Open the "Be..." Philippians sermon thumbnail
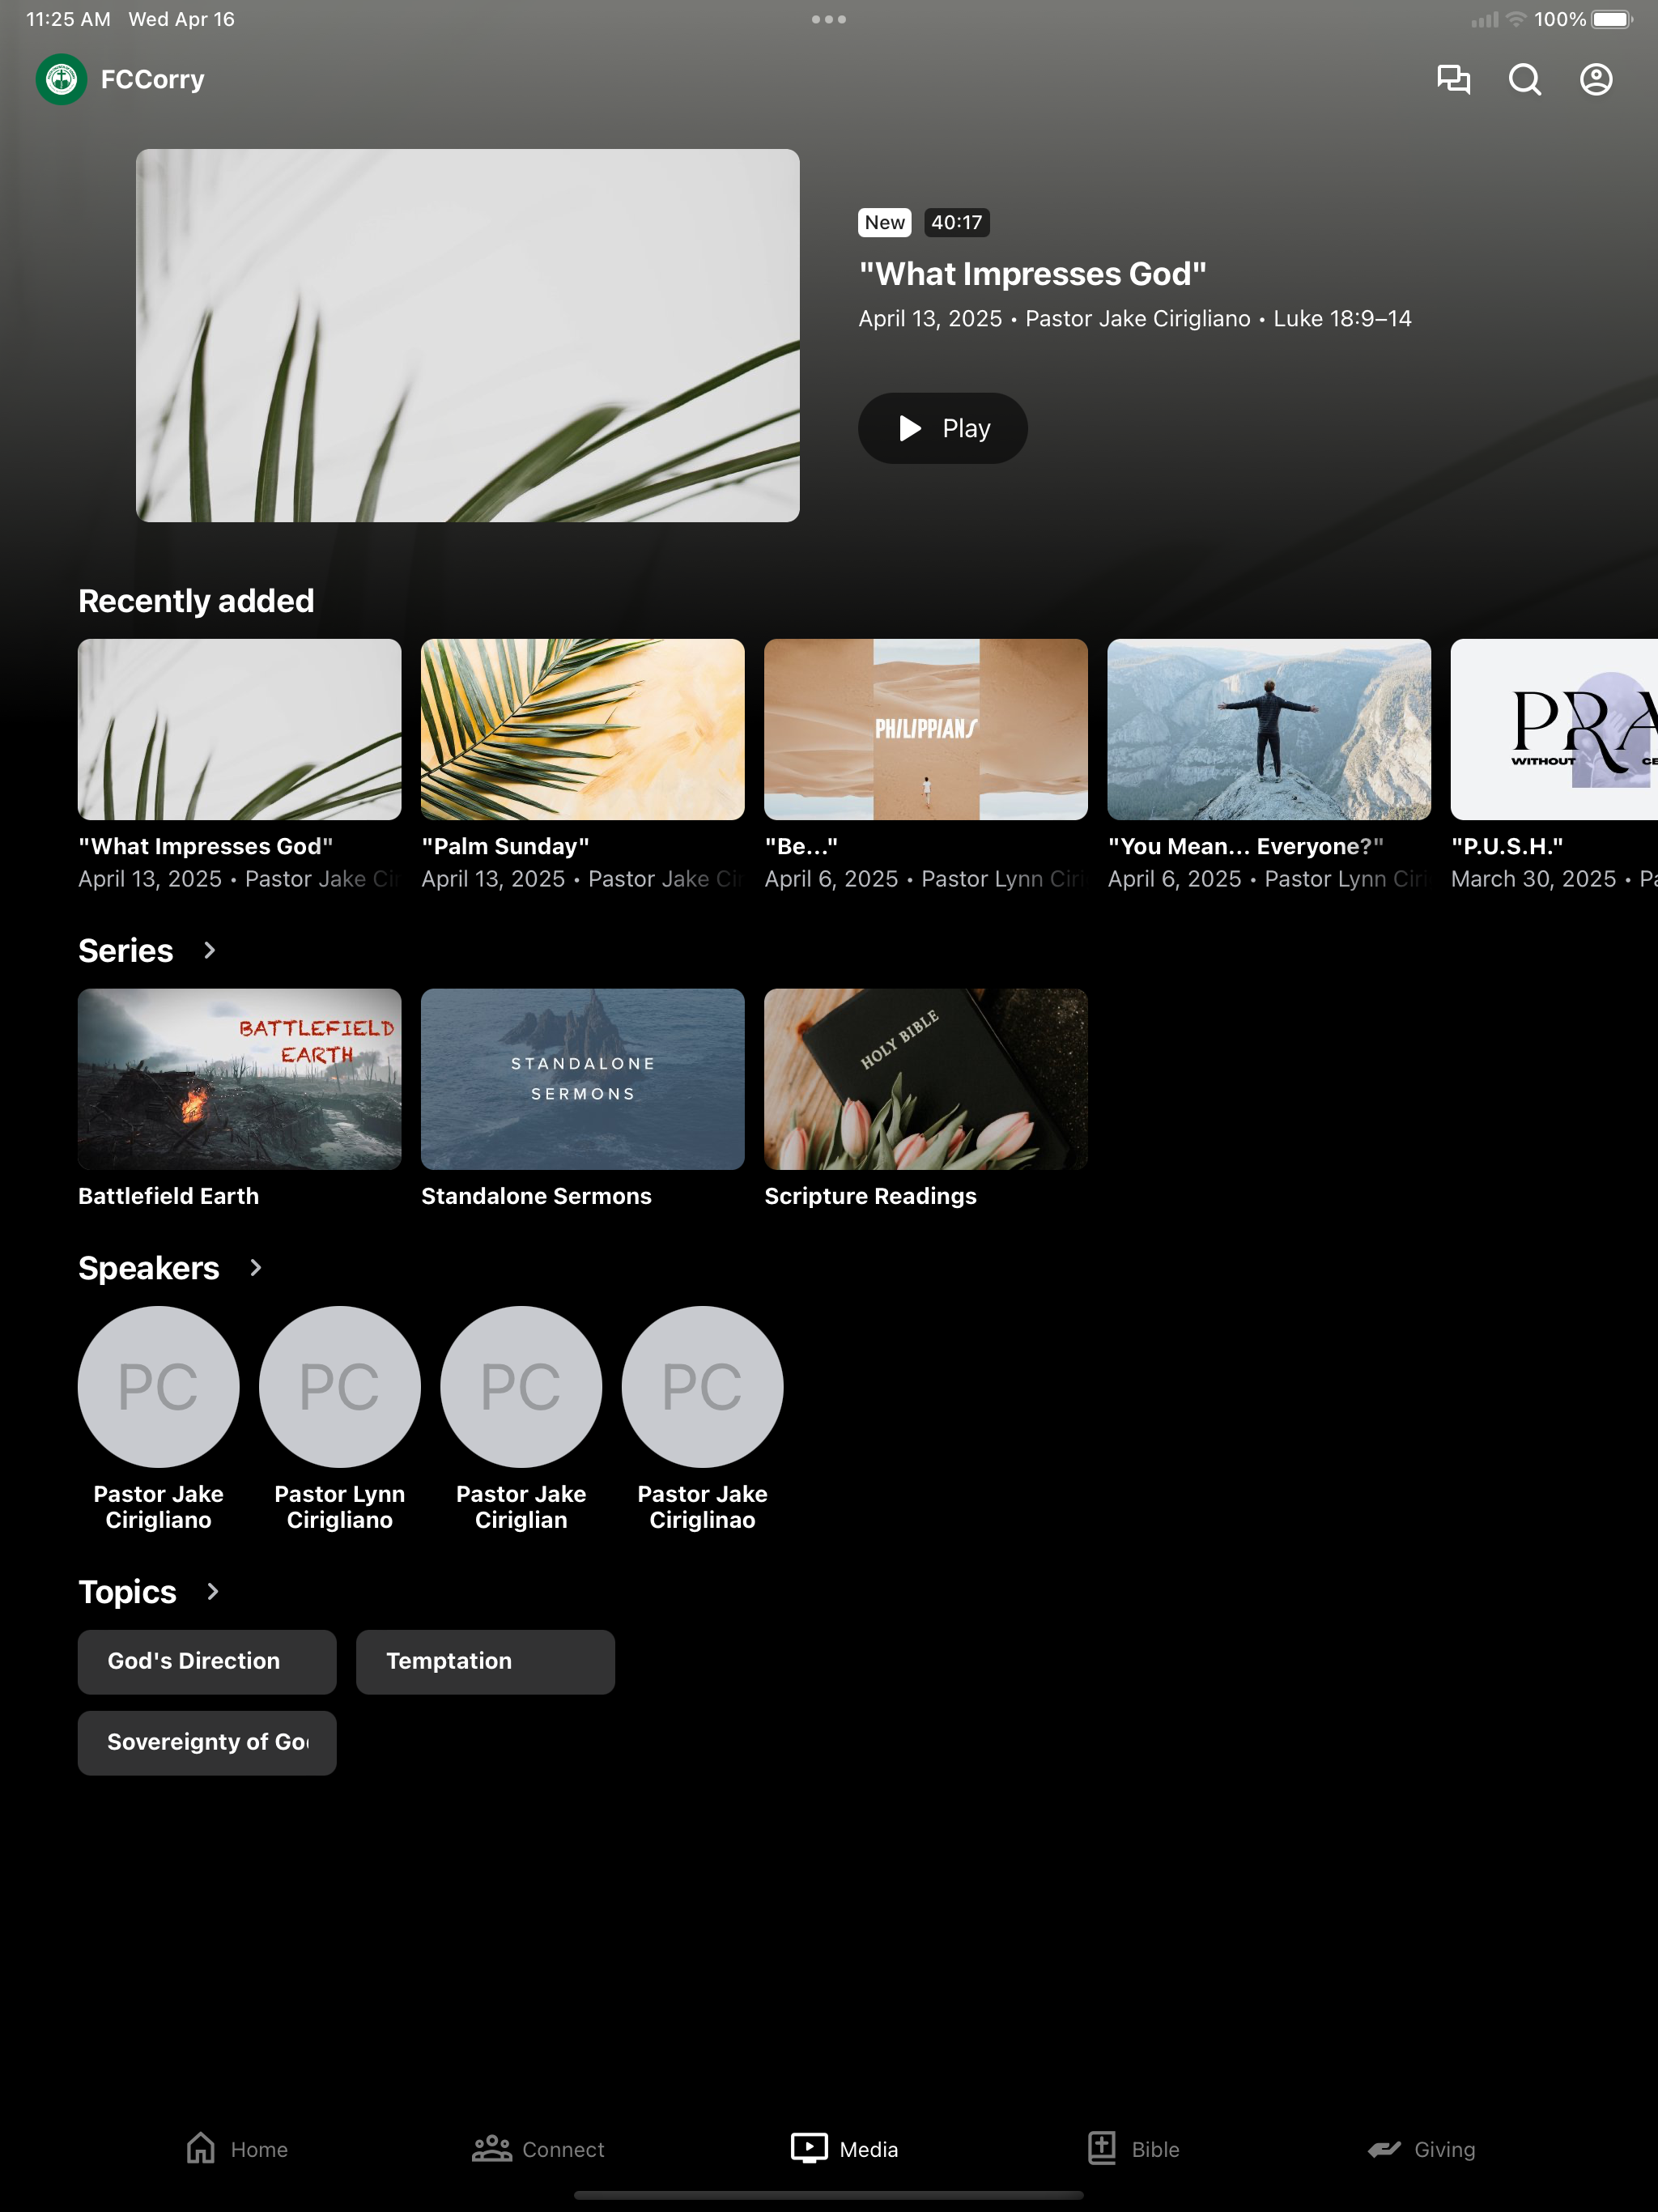 pyautogui.click(x=926, y=729)
